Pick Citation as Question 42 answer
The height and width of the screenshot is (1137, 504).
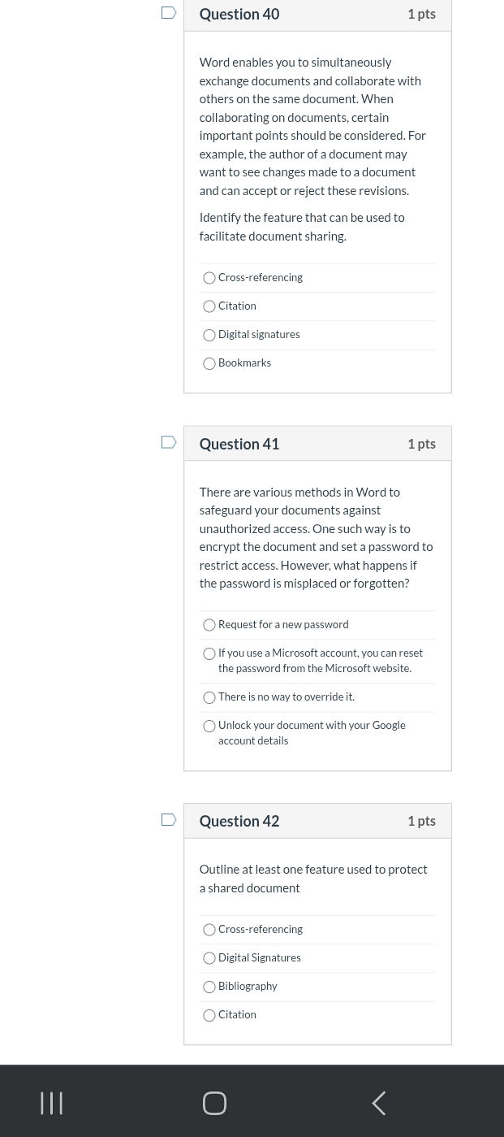point(209,1015)
